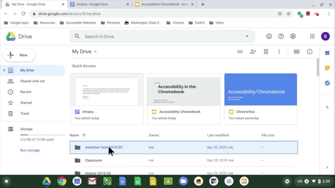Open the More actions three-dot menu
Image resolution: width=335 pixels, height=188 pixels.
pyautogui.click(x=279, y=52)
